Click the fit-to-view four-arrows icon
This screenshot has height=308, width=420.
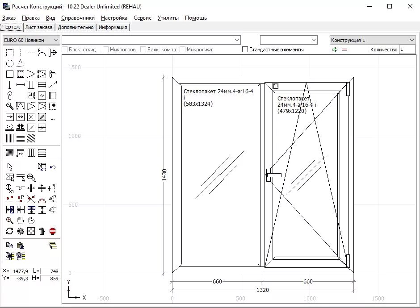tap(31, 231)
